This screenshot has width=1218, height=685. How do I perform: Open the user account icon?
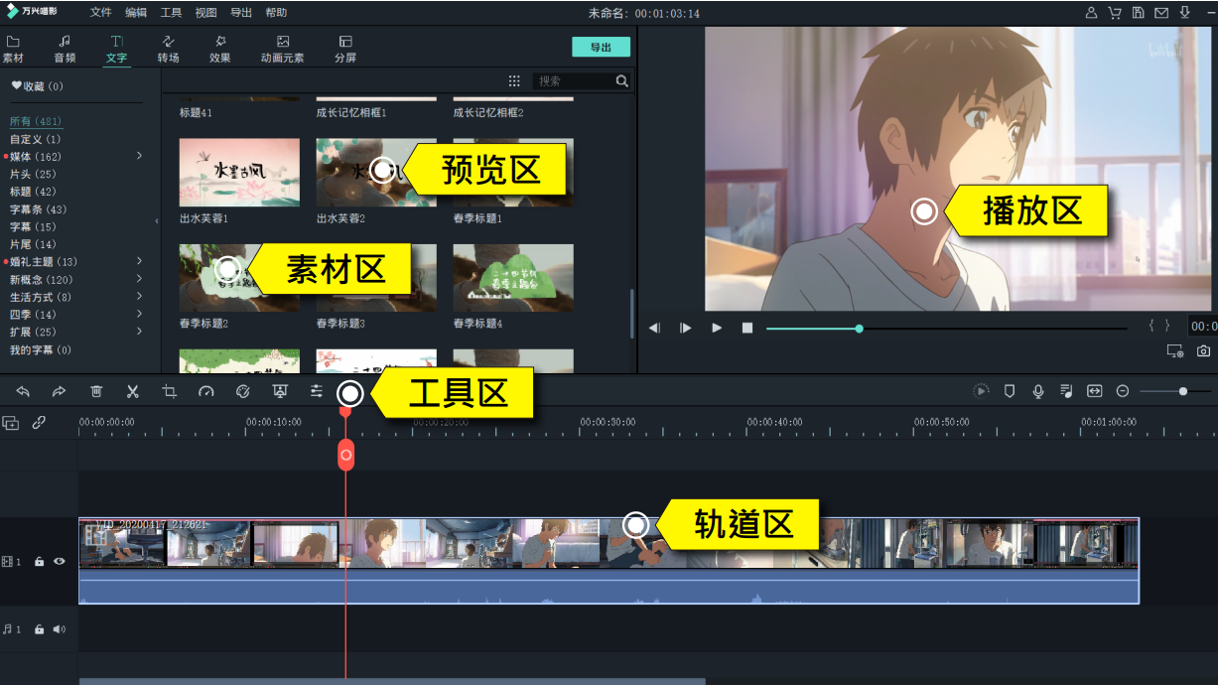1091,13
